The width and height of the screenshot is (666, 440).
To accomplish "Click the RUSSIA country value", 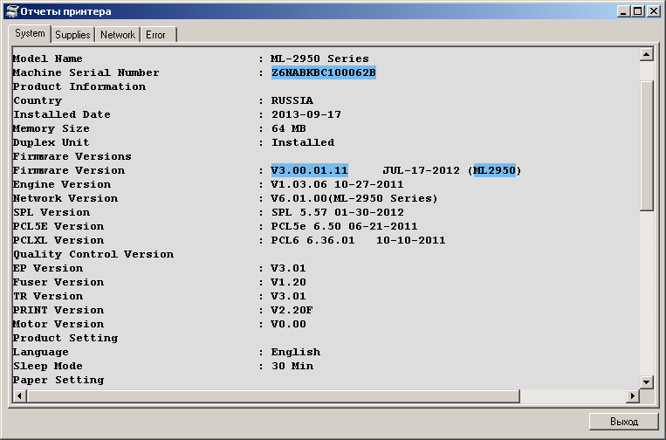I will coord(292,100).
